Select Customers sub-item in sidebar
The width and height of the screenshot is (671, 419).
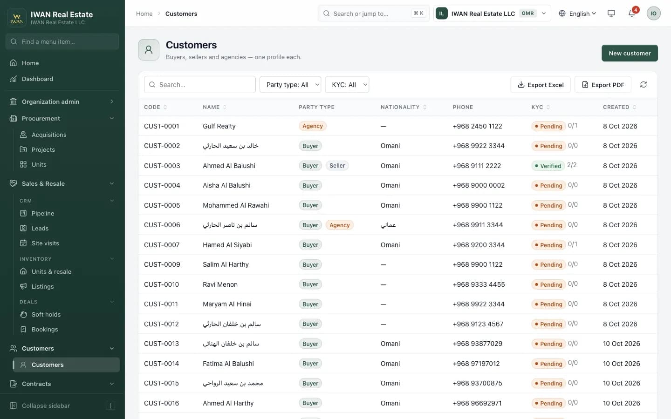tap(66, 365)
